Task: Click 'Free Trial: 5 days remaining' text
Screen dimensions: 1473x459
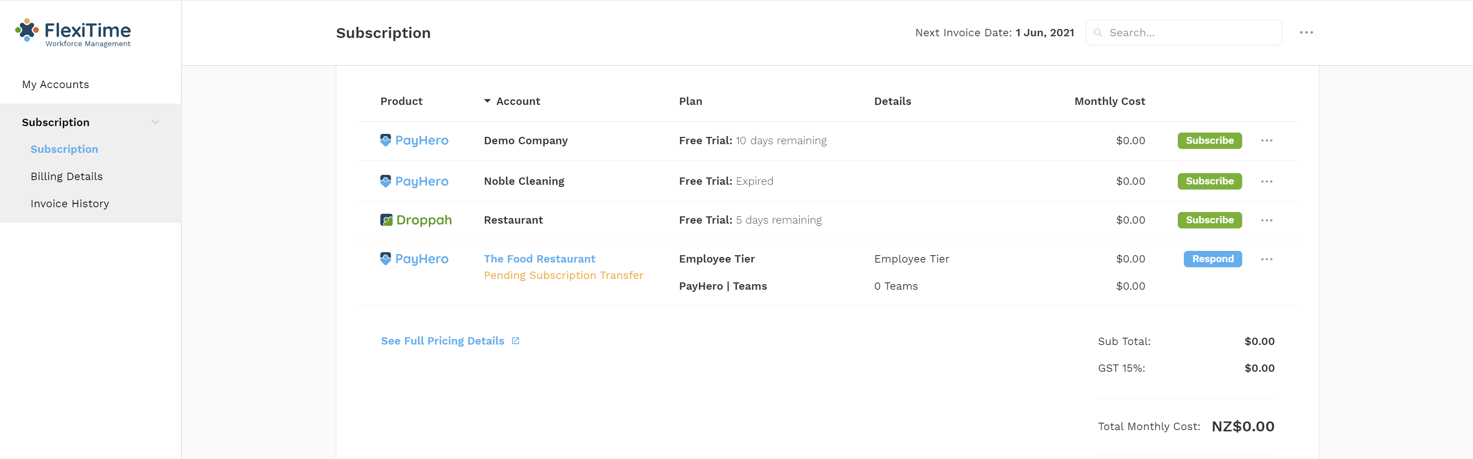Action: coord(750,220)
